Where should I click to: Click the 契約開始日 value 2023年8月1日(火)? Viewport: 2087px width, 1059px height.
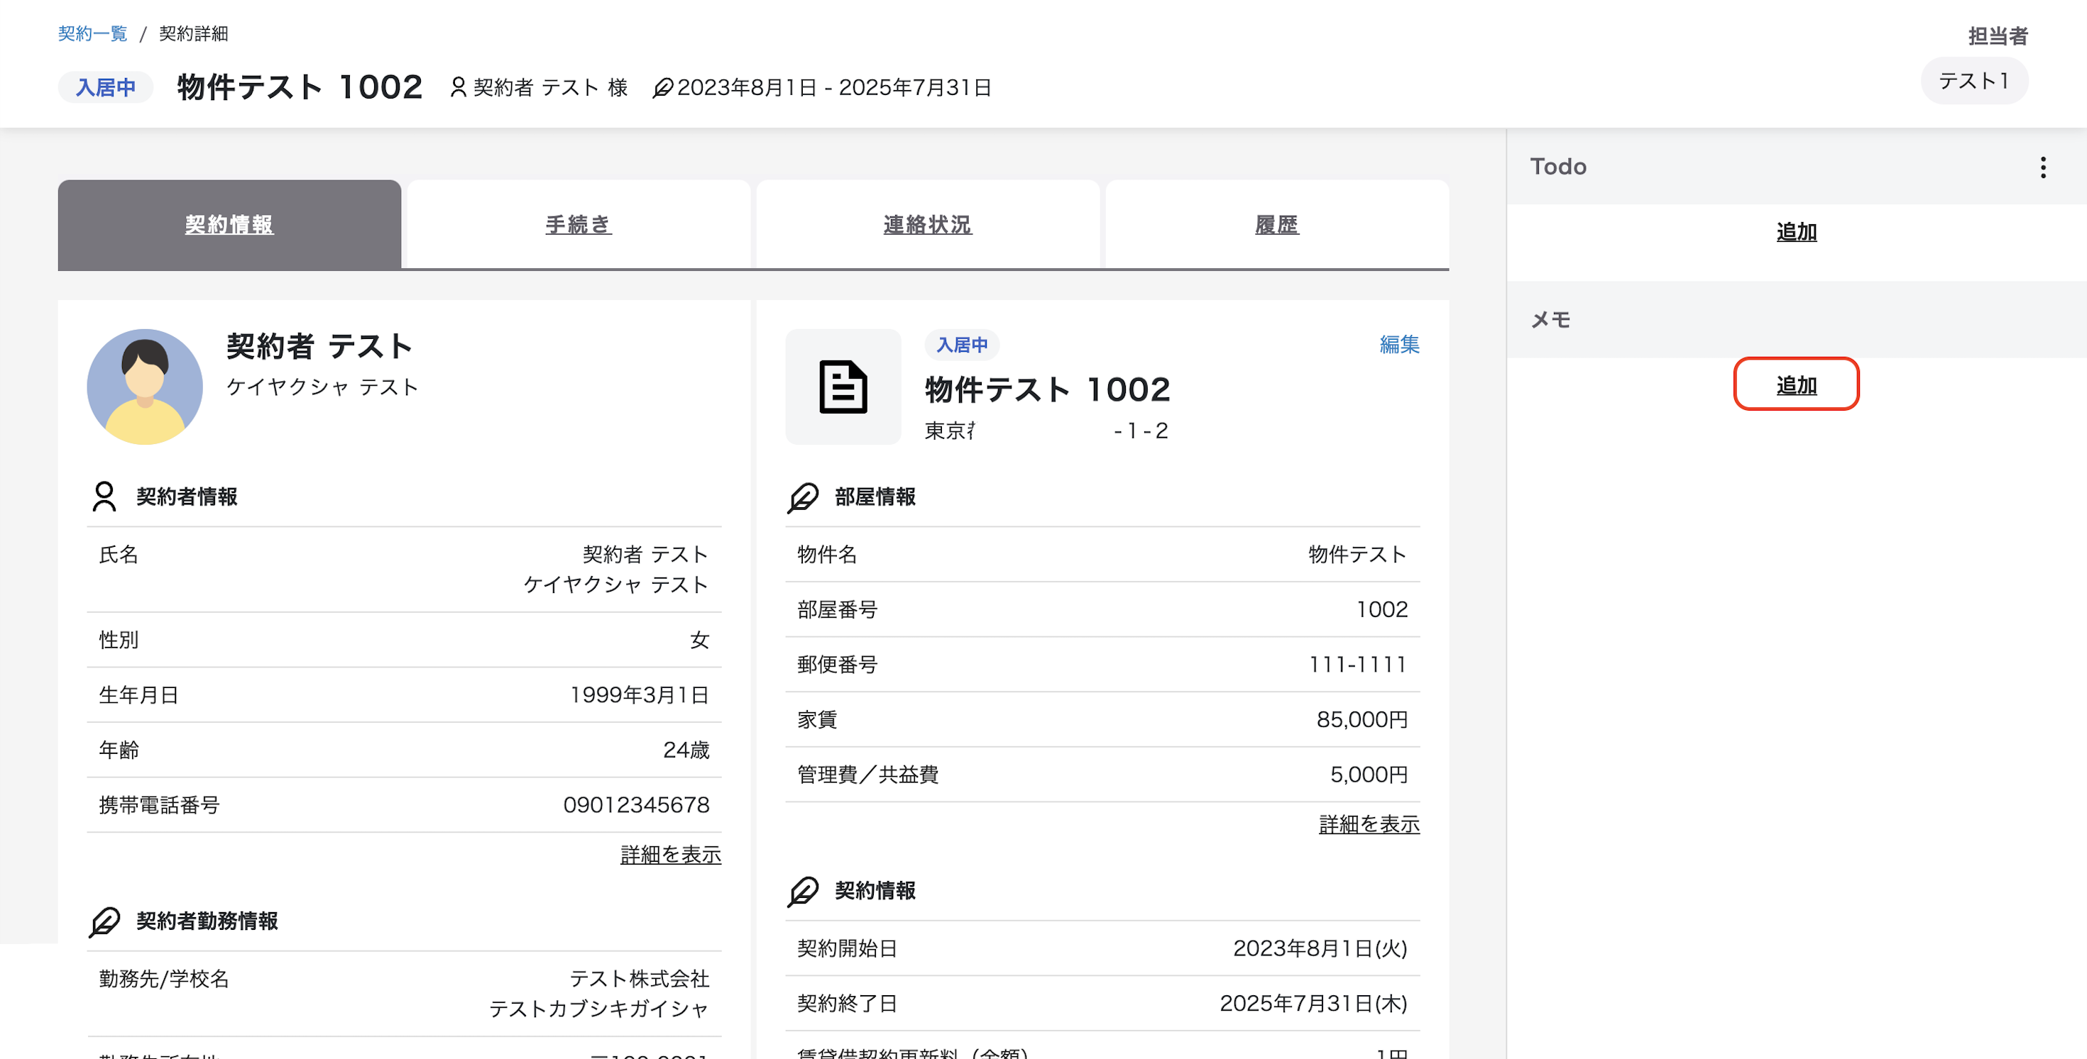(x=1320, y=948)
